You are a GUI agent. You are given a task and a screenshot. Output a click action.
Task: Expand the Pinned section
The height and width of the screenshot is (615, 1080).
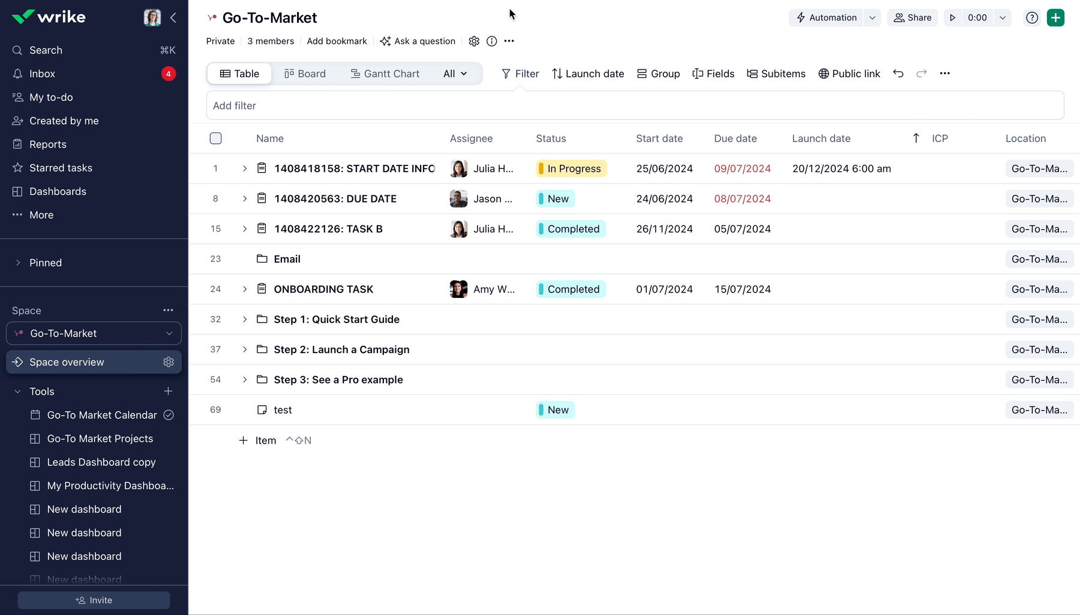point(18,263)
